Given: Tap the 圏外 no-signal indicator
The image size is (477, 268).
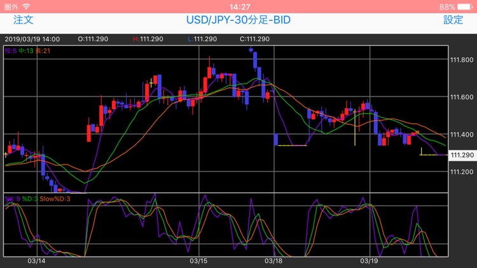Looking at the screenshot, I should [11, 7].
